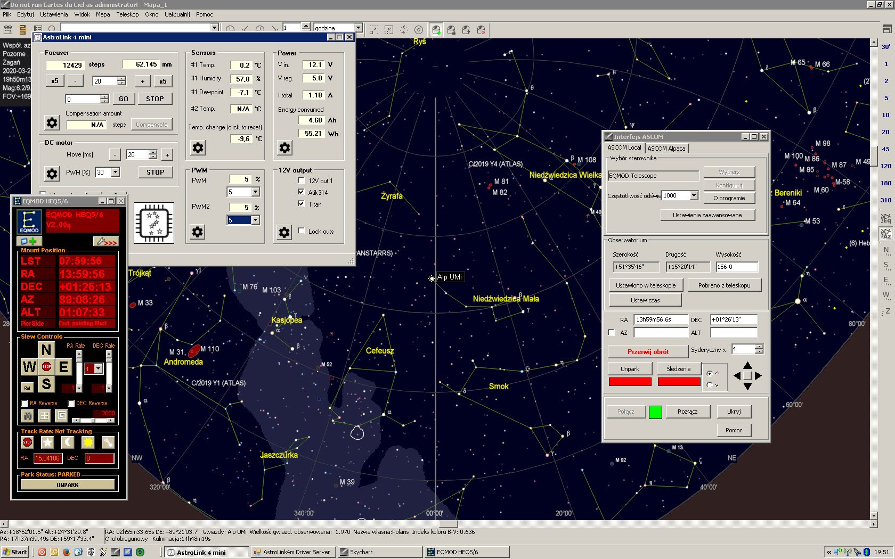Enable the DEC Reverse checkbox
The height and width of the screenshot is (559, 895).
click(x=71, y=403)
